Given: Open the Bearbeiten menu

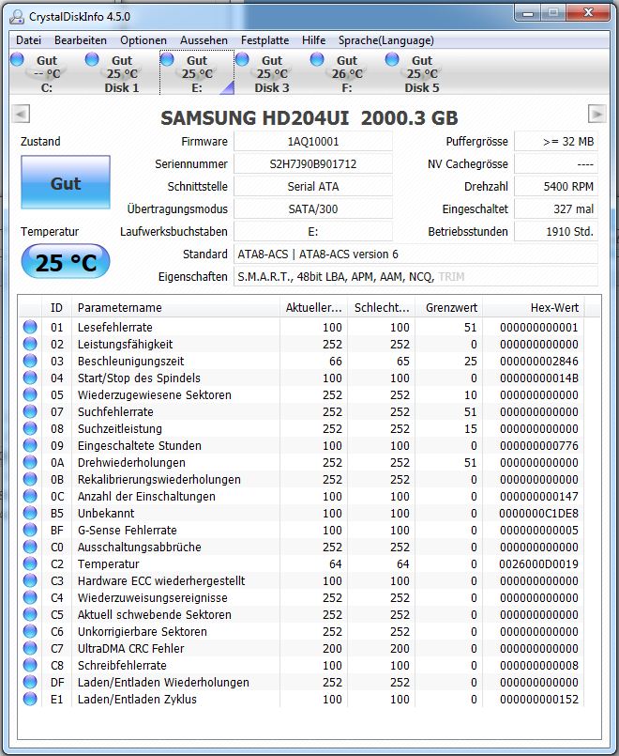Looking at the screenshot, I should tap(81, 40).
